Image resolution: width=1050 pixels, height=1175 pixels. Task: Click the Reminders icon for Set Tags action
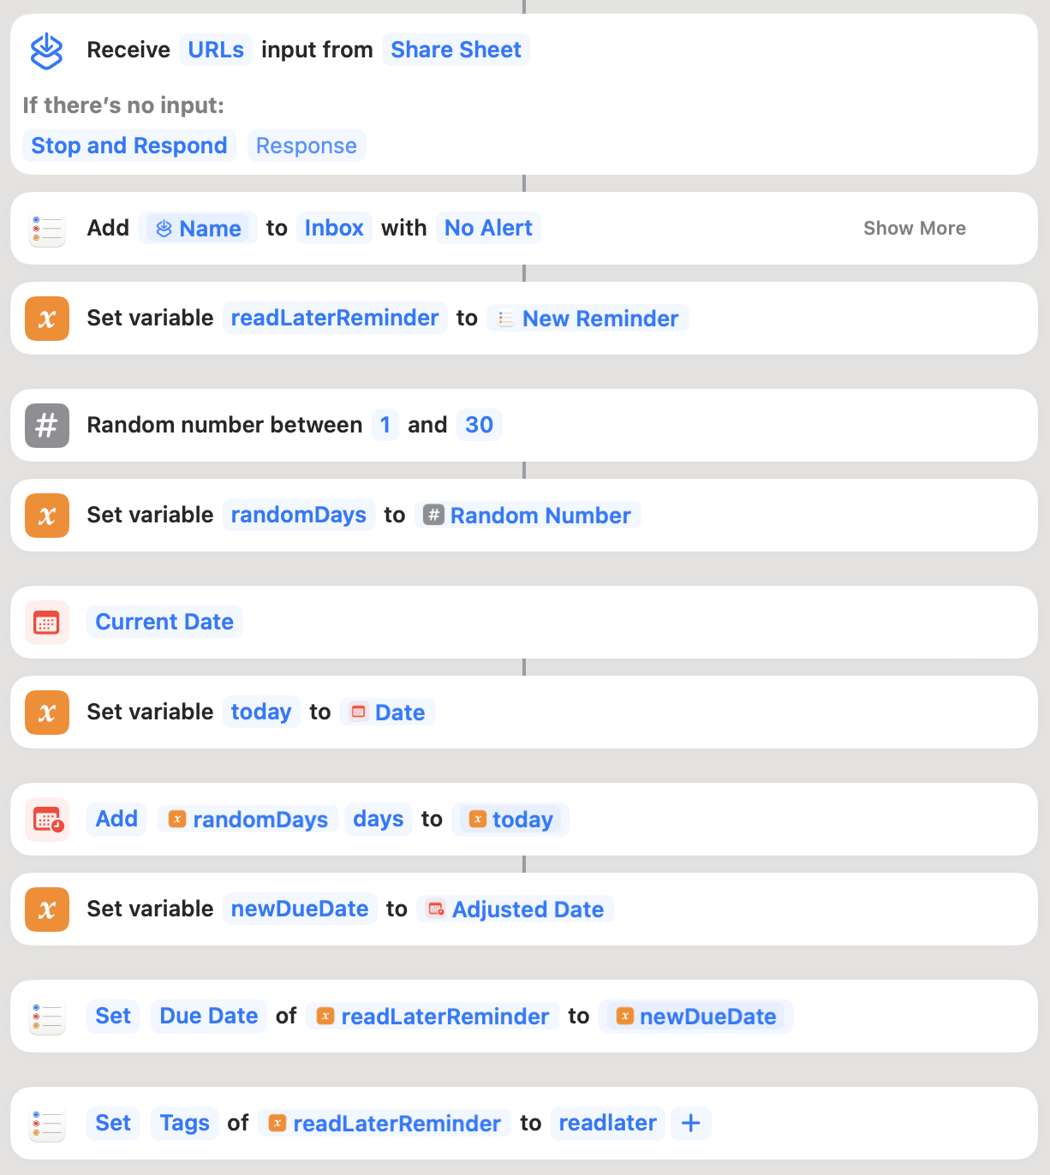pyautogui.click(x=47, y=1124)
